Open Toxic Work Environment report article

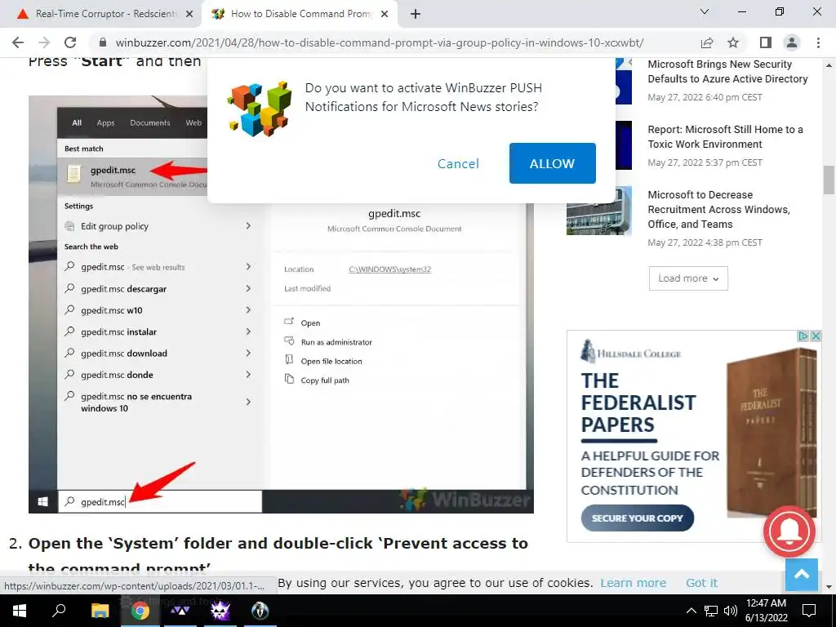pyautogui.click(x=725, y=137)
